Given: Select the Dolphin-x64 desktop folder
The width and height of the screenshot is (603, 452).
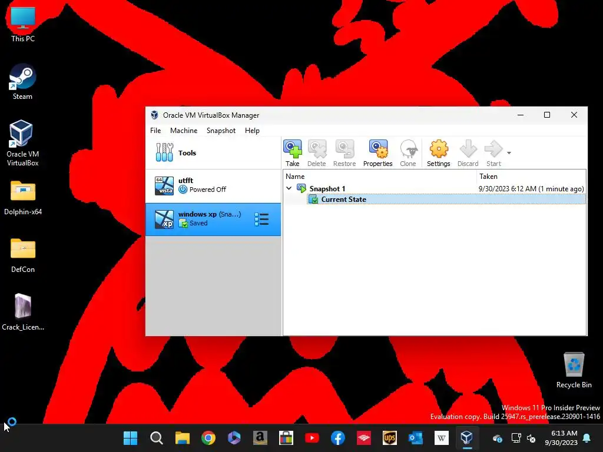Looking at the screenshot, I should 23,198.
